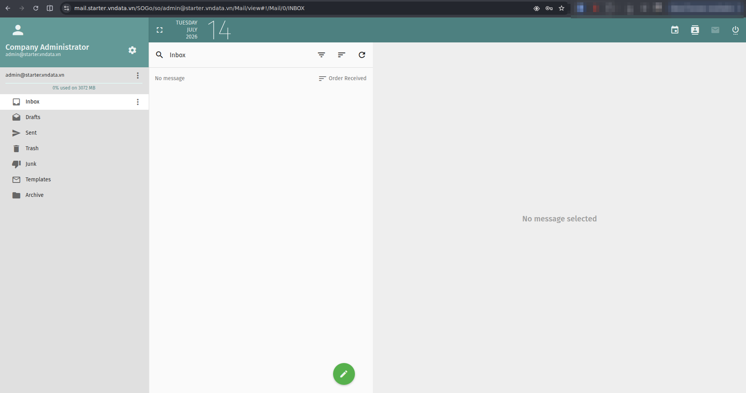This screenshot has height=393, width=746.
Task: Open the Templates folder
Action: point(74,179)
